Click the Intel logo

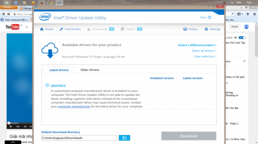[x=45, y=17]
